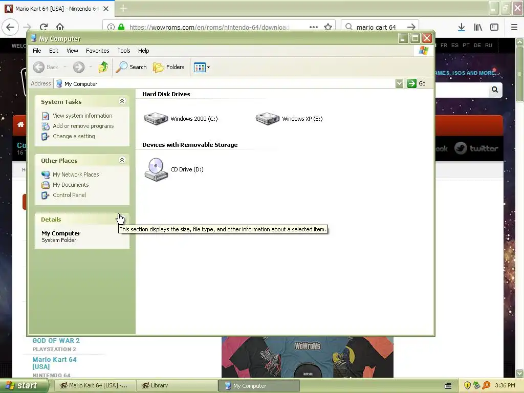This screenshot has height=393, width=524.
Task: Click the My Computer title bar icon
Action: [33, 38]
